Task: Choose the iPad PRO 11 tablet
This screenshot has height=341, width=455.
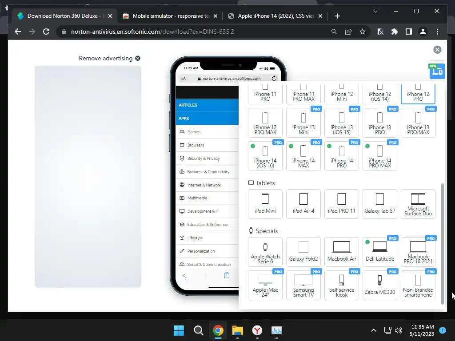Action: click(x=342, y=204)
